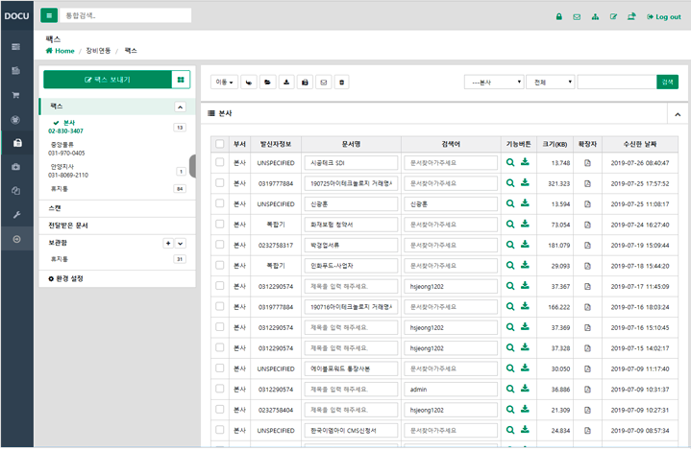
Task: Select 중앙물류 031-970-0405 fax line
Action: (66, 149)
